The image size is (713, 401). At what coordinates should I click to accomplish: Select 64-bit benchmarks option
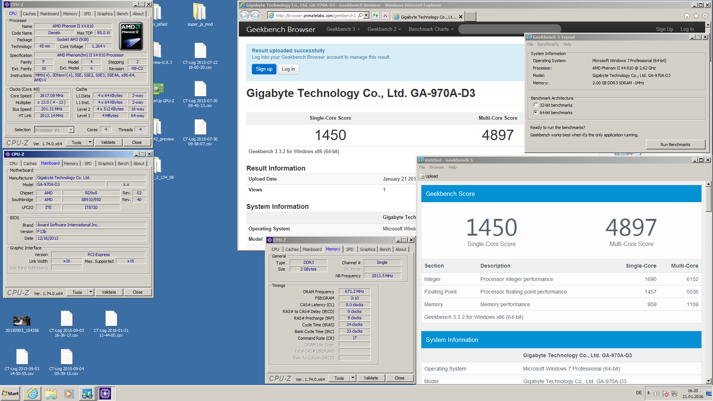coord(535,112)
